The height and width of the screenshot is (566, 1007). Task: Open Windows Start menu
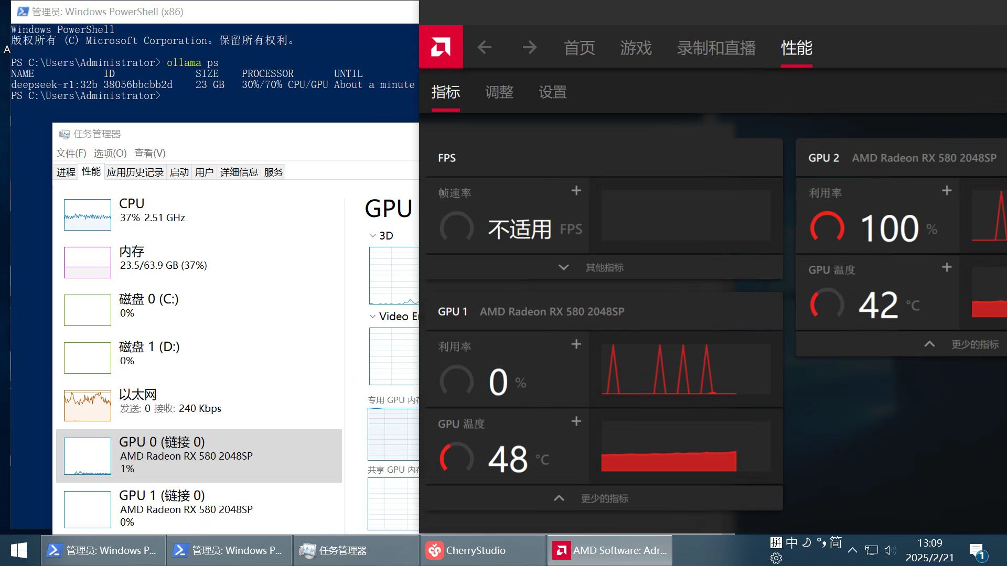pos(19,550)
